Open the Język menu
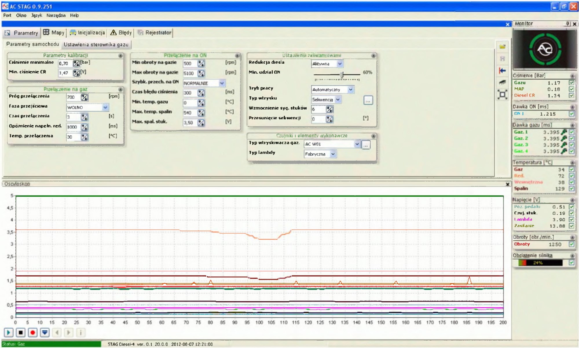This screenshot has width=579, height=348. click(x=36, y=15)
